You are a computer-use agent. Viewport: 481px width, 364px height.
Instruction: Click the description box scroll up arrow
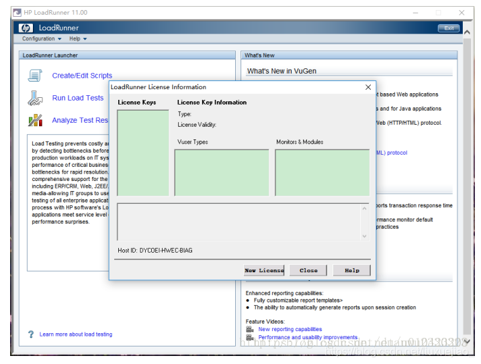[x=364, y=208]
